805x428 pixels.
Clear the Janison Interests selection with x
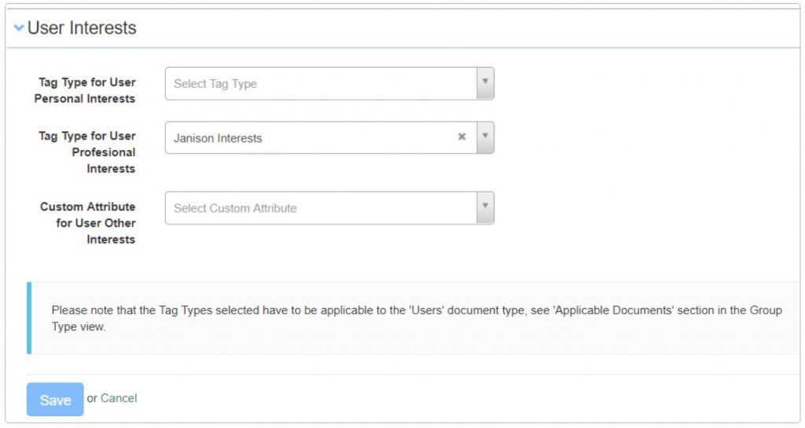tap(462, 137)
